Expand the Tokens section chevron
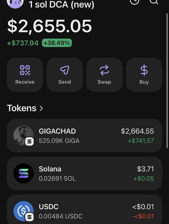 coord(41,108)
